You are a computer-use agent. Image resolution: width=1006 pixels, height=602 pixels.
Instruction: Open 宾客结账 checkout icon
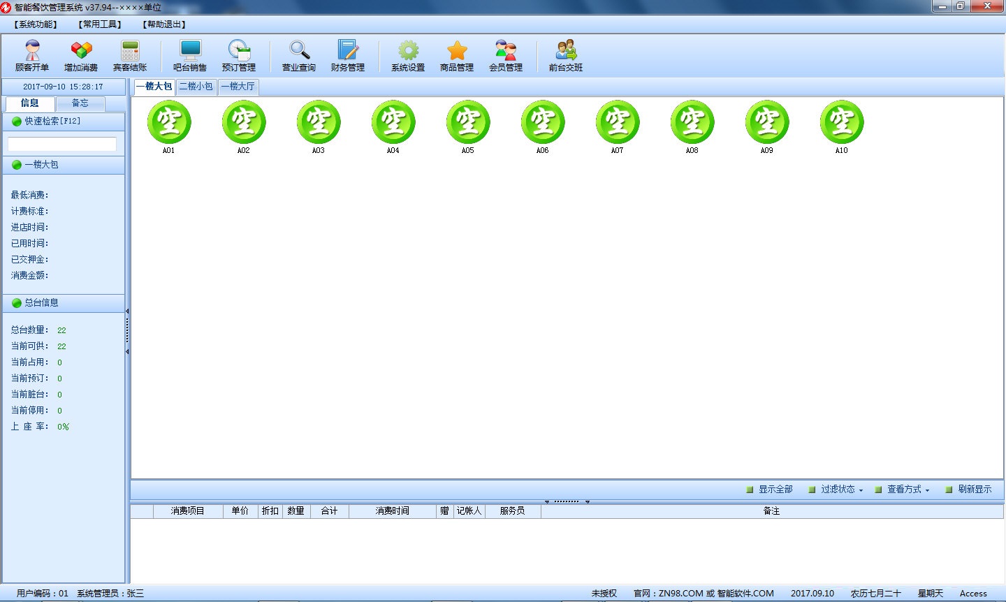pos(130,55)
